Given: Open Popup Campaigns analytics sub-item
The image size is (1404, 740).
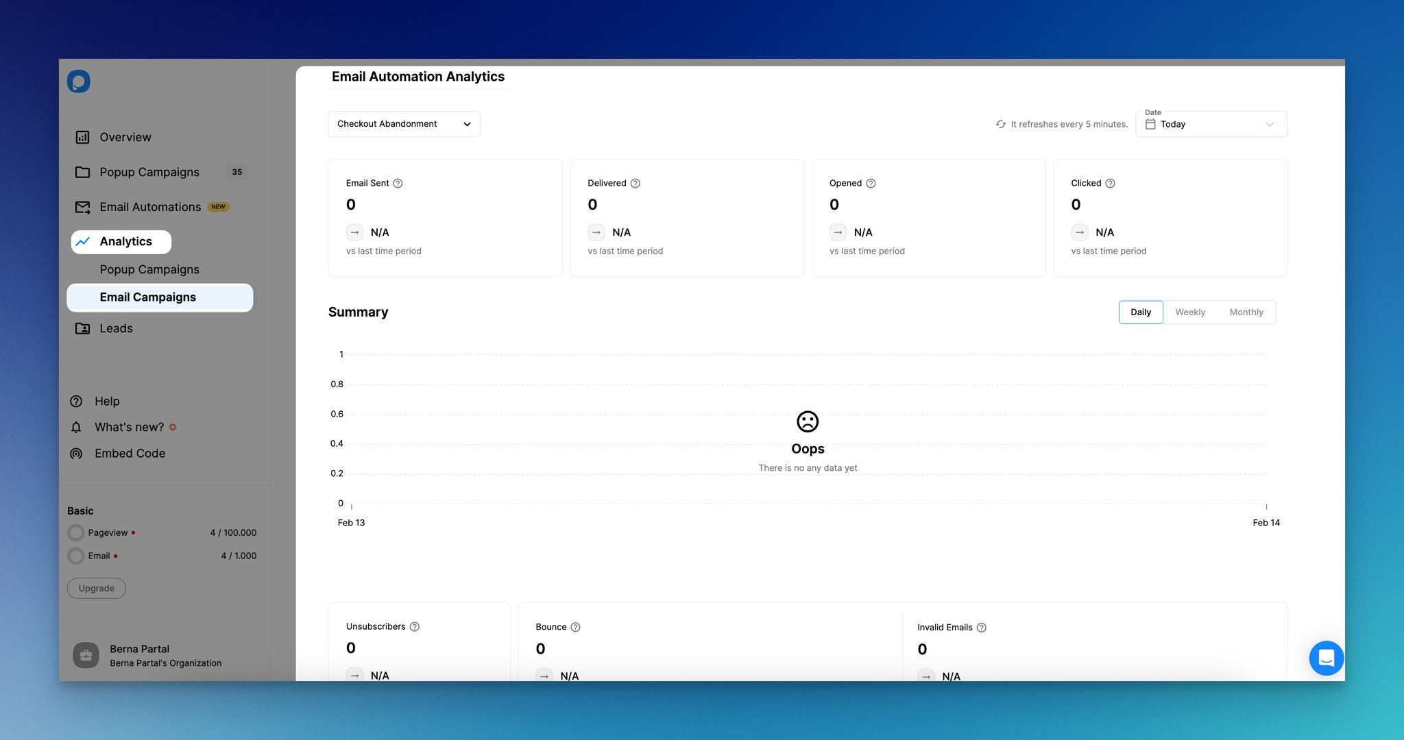Looking at the screenshot, I should [149, 269].
